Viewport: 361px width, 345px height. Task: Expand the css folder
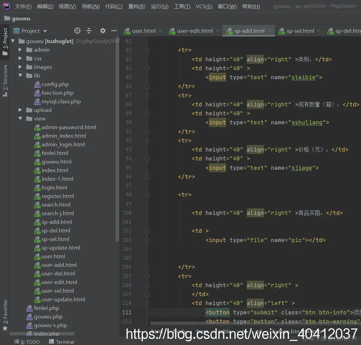click(20, 58)
